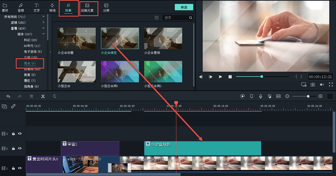Select the 小企业绿色 effect thumbnail
The height and width of the screenshot is (176, 336).
tap(120, 39)
